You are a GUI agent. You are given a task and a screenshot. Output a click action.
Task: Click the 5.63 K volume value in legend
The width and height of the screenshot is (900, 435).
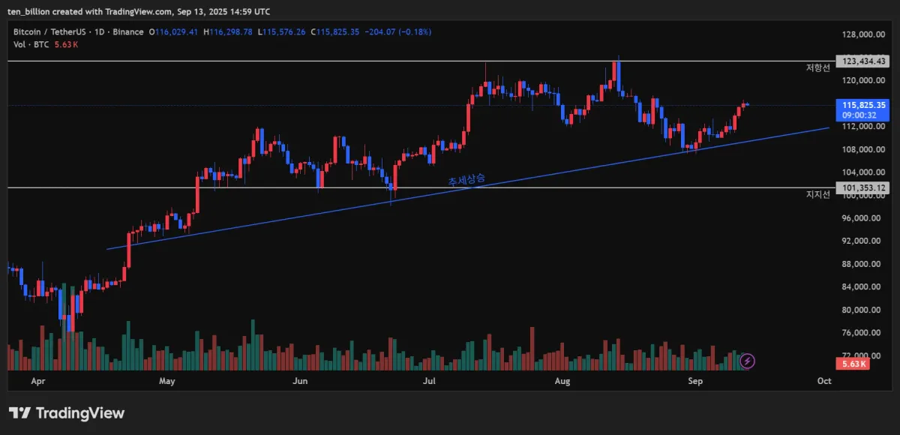click(69, 44)
